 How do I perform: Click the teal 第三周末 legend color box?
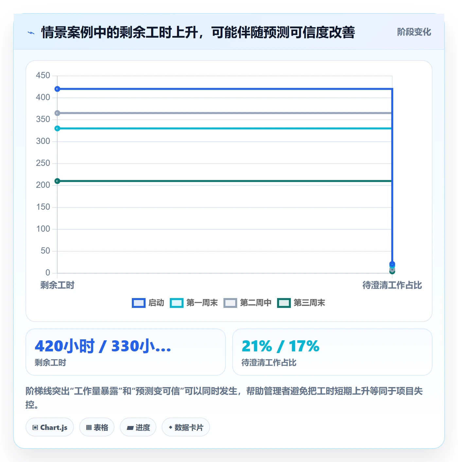(284, 303)
